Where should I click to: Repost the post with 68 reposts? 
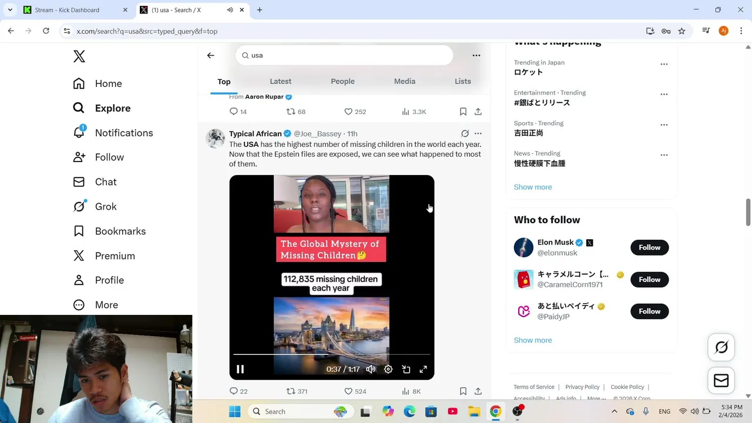tap(296, 112)
